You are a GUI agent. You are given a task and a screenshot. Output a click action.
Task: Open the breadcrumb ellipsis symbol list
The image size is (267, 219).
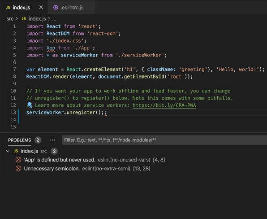point(54,19)
